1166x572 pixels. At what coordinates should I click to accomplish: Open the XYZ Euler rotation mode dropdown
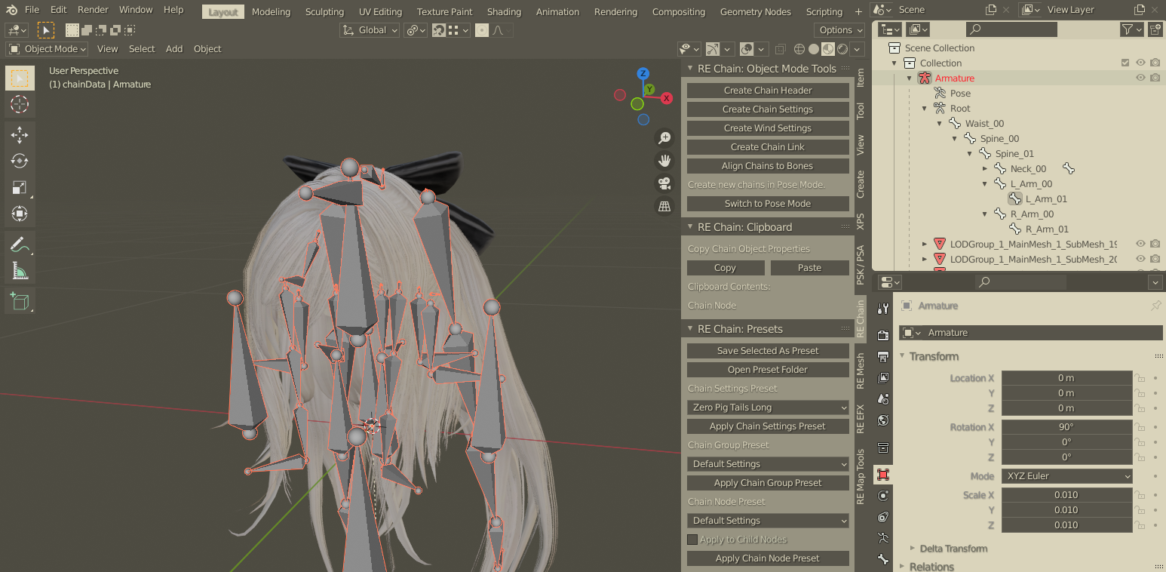click(x=1067, y=476)
